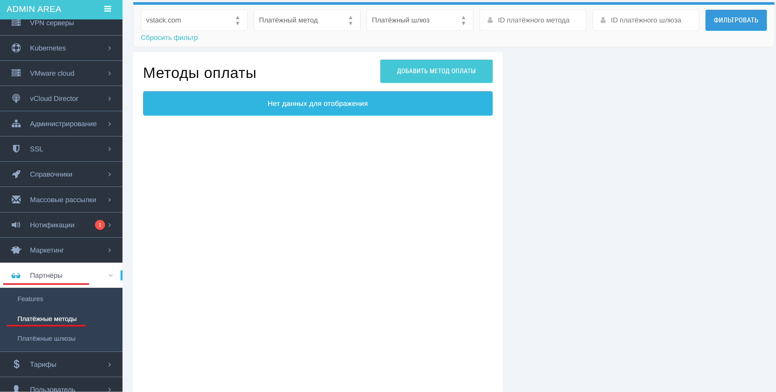Click the Kubernetes lifebuoy icon

click(x=16, y=48)
